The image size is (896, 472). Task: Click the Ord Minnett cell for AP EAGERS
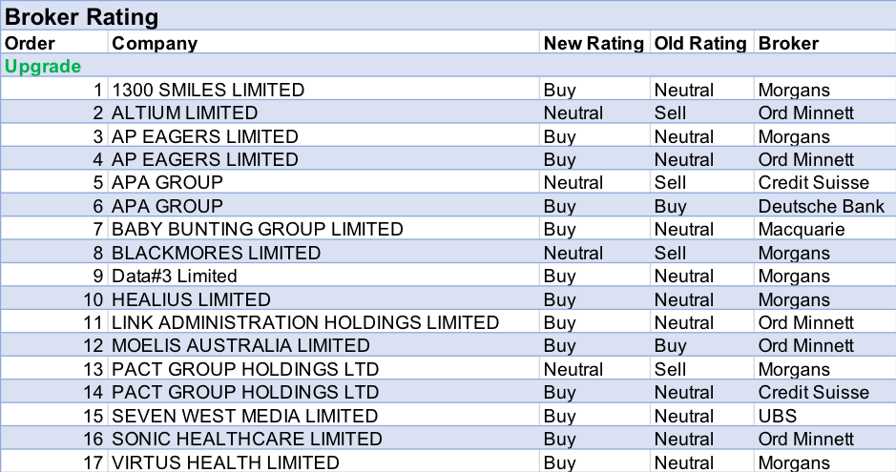(x=806, y=159)
